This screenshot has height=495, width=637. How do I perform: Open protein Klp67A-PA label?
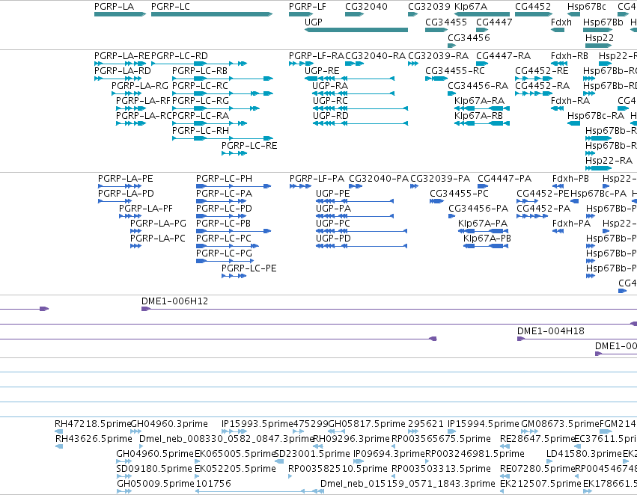pyautogui.click(x=483, y=224)
